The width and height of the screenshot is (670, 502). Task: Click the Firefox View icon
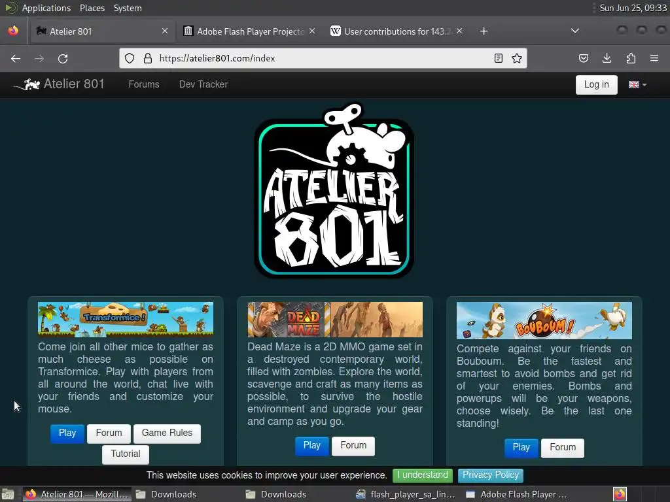click(x=13, y=31)
